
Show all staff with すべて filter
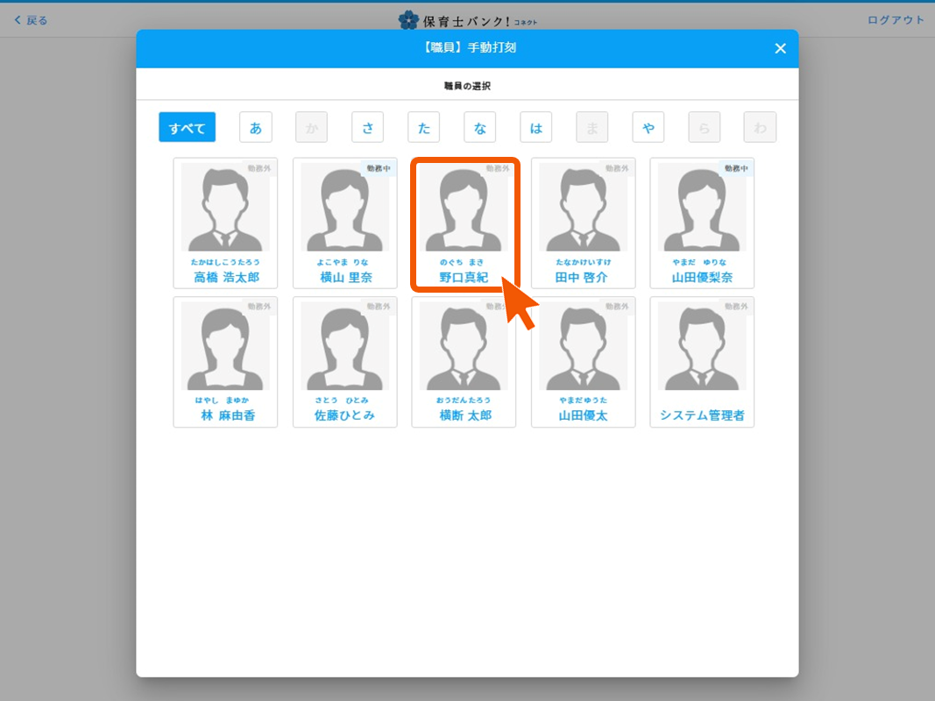tap(187, 127)
